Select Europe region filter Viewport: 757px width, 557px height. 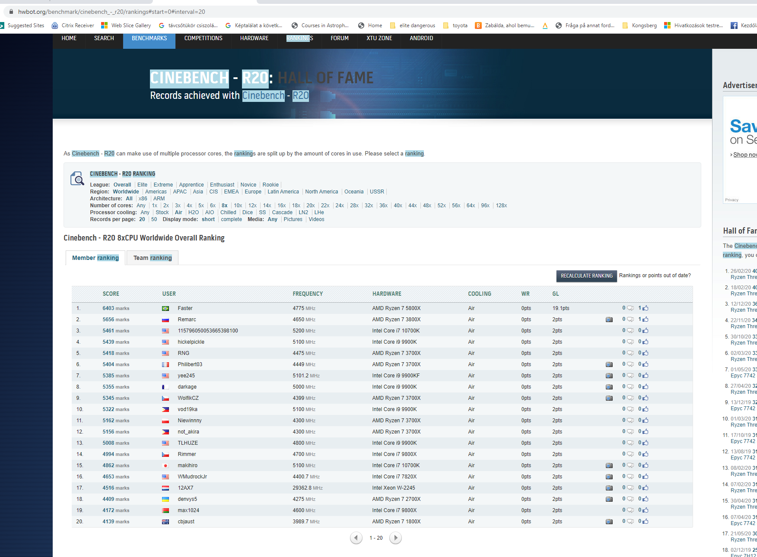pos(253,192)
